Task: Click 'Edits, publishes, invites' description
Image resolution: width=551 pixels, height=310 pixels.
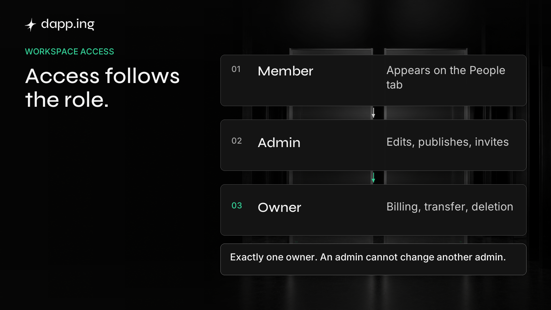Action: [447, 142]
